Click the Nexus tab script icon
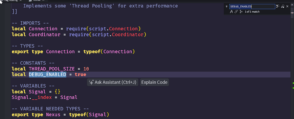The image size is (294, 119). coord(30,1)
